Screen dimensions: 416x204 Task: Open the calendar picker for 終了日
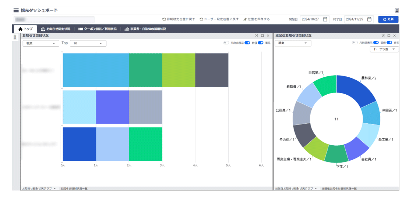[x=369, y=19]
